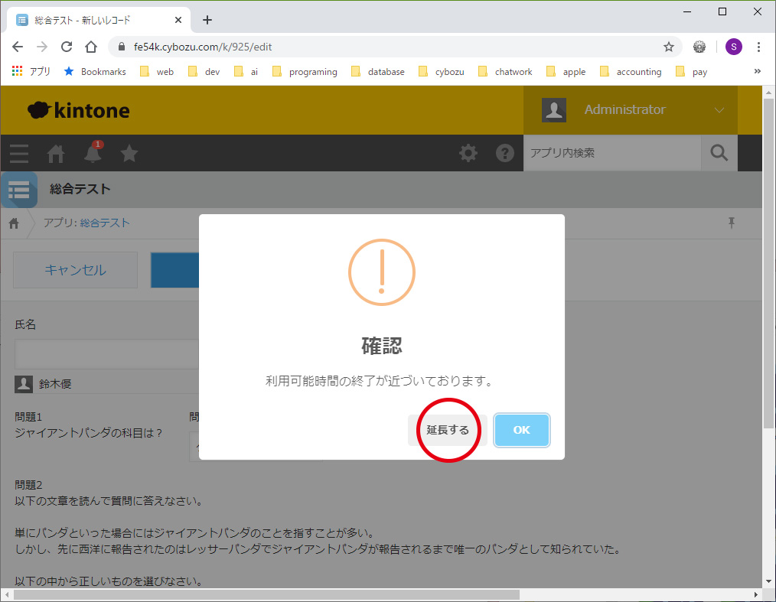Click the vertical scrollbar down arrow
776x602 pixels.
(x=768, y=581)
